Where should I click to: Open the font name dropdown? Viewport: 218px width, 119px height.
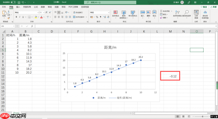[x=38, y=12]
